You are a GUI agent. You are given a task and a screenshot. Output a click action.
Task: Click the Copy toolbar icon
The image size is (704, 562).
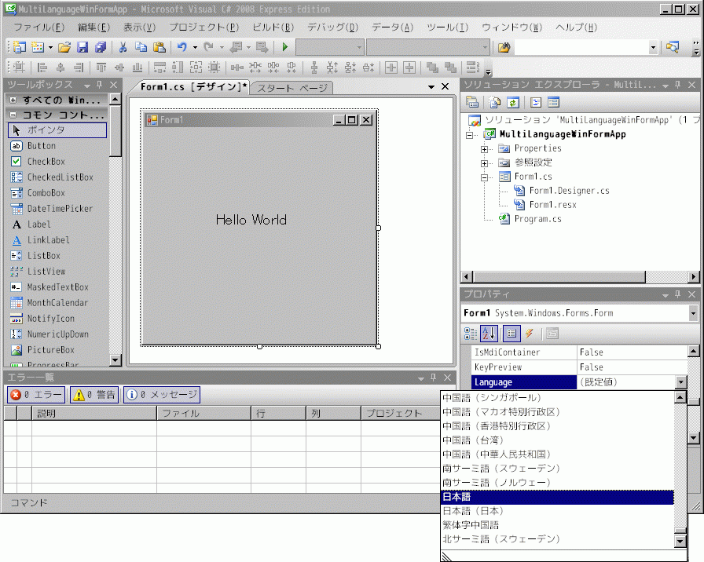(141, 47)
